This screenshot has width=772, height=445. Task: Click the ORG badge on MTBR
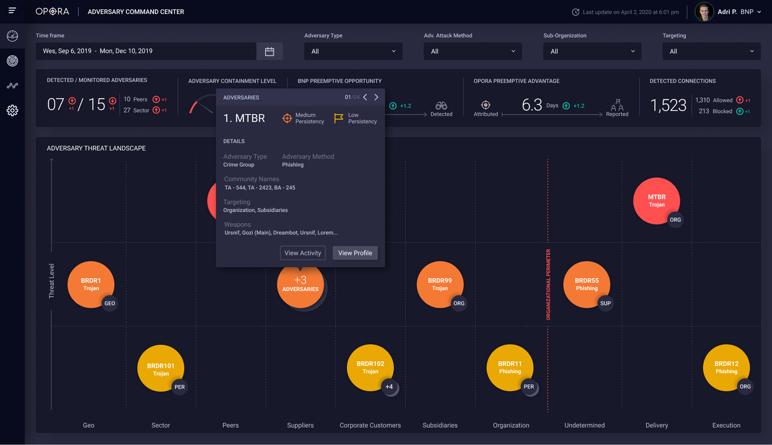[675, 220]
